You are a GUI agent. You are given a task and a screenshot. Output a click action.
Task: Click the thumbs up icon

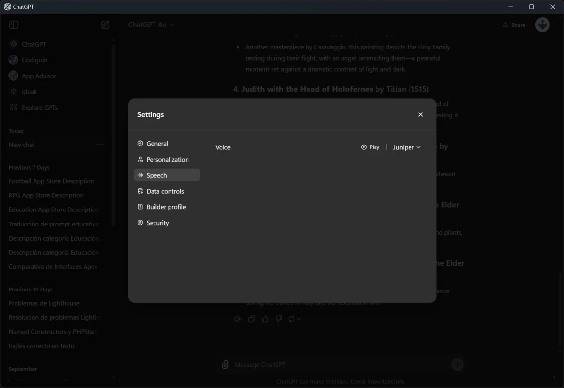[265, 319]
